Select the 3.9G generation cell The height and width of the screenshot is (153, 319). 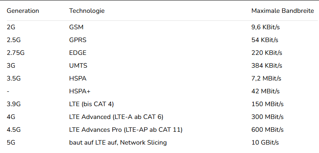click(x=14, y=104)
